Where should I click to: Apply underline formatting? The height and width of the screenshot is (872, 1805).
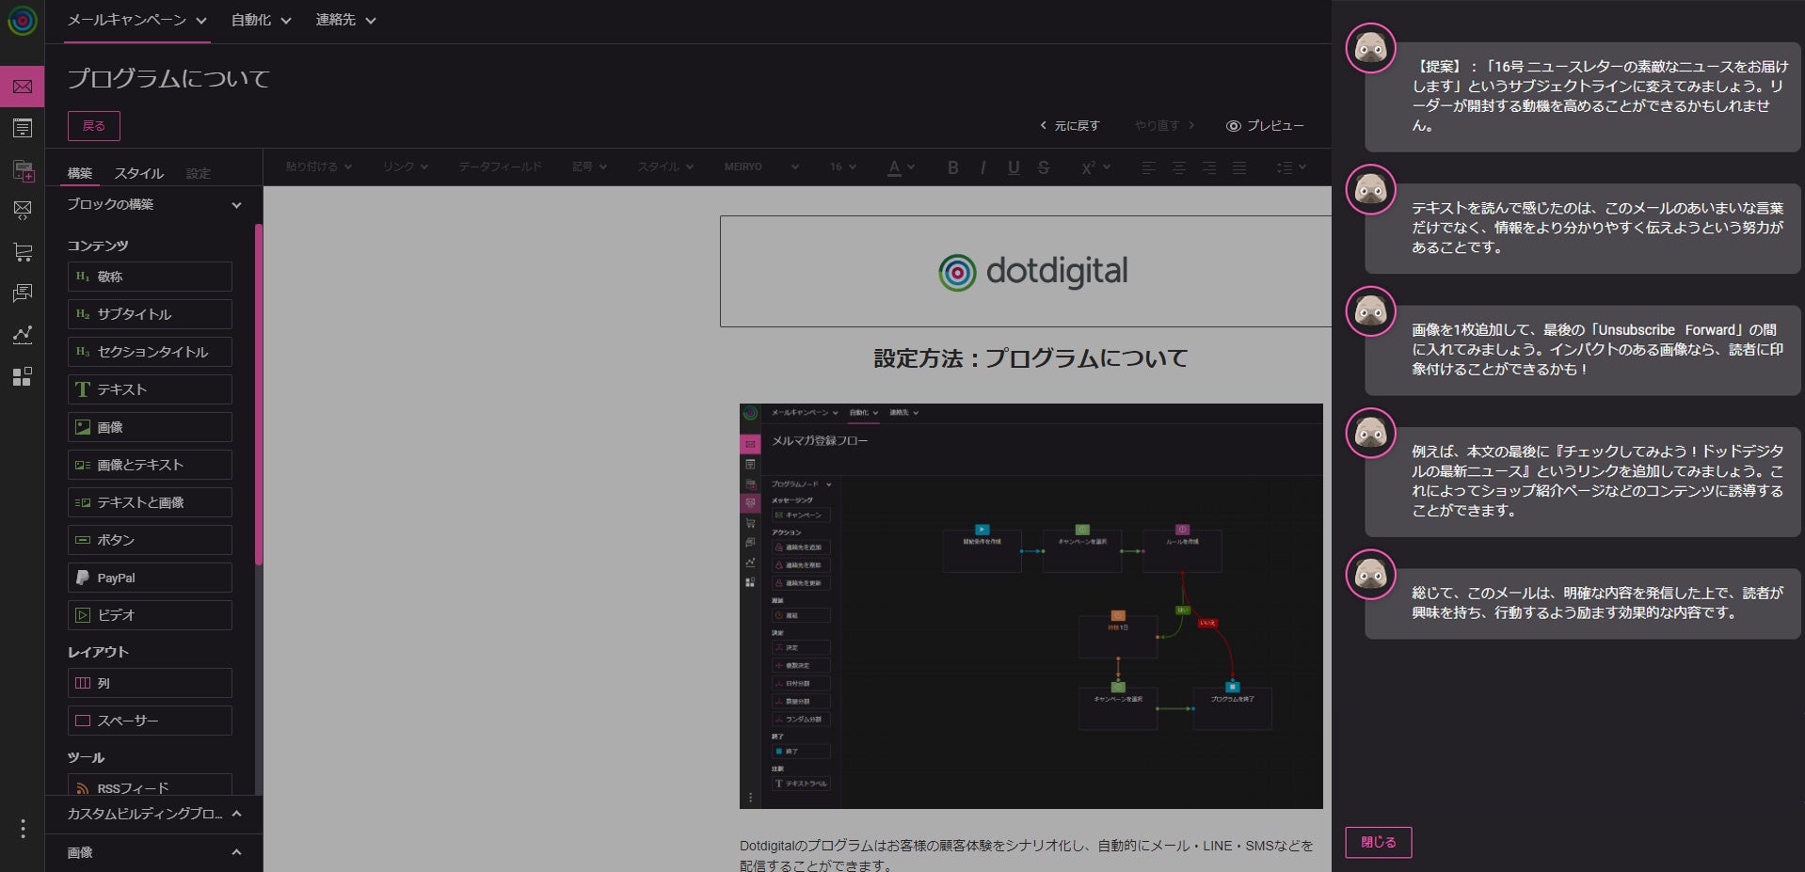1014,167
